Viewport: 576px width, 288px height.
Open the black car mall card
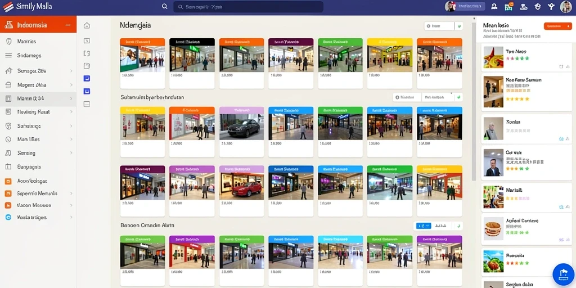pos(241,132)
